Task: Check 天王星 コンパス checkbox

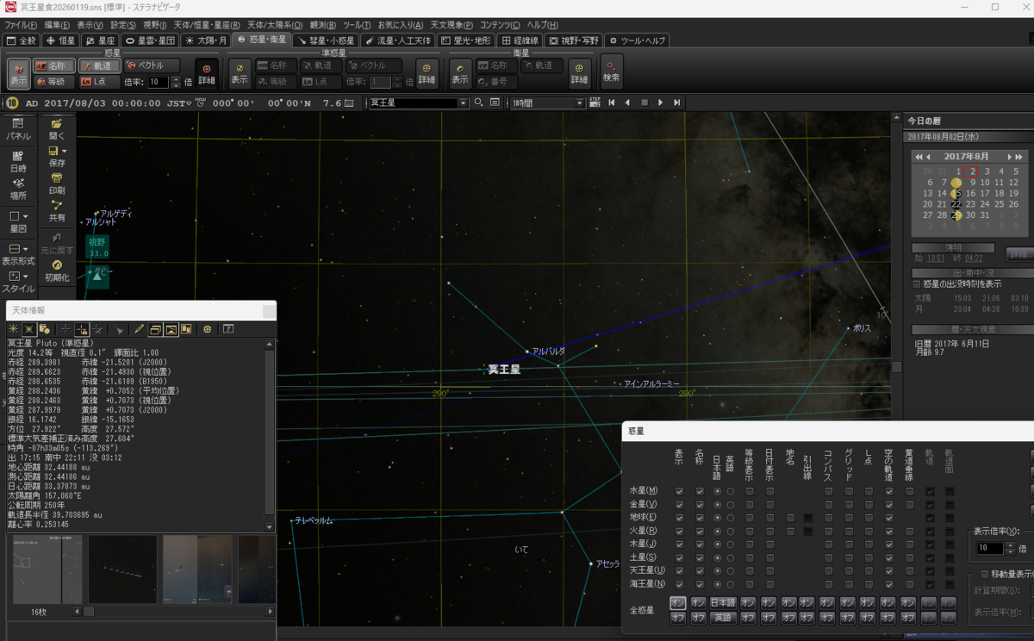Action: click(828, 571)
